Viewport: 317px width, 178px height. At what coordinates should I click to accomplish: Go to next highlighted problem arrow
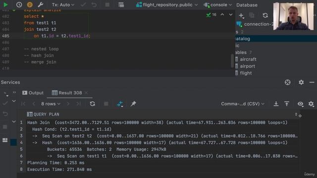(231, 14)
